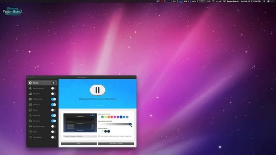Image resolution: width=276 pixels, height=155 pixels.
Task: Choose the dark navy dropdowns theme swatch
Action: click(109, 131)
